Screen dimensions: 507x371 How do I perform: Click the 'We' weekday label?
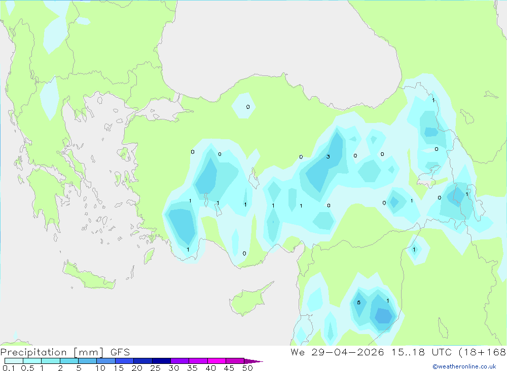pyautogui.click(x=298, y=352)
